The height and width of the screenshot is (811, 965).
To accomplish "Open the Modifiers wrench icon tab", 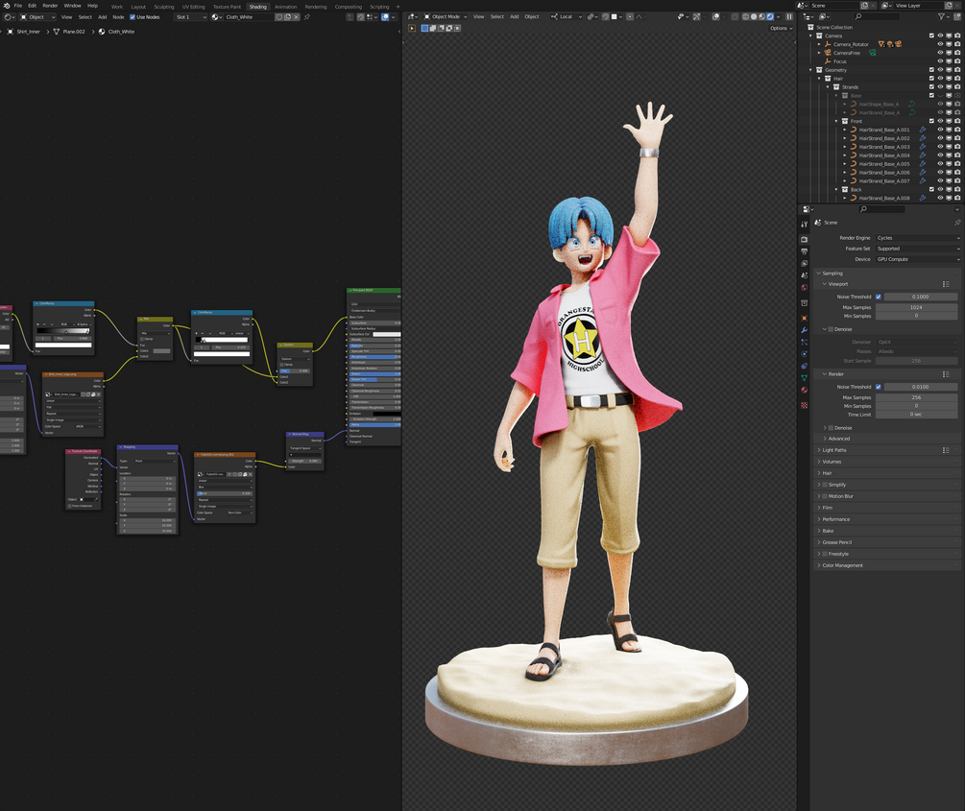I will (x=805, y=330).
